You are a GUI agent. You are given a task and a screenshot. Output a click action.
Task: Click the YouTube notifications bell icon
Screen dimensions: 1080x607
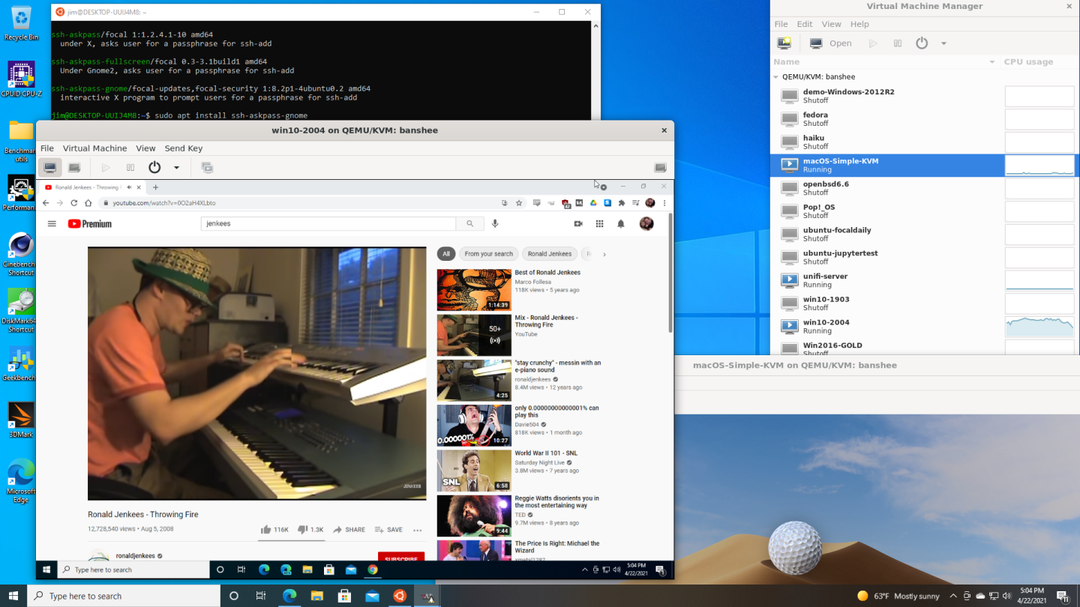point(620,223)
